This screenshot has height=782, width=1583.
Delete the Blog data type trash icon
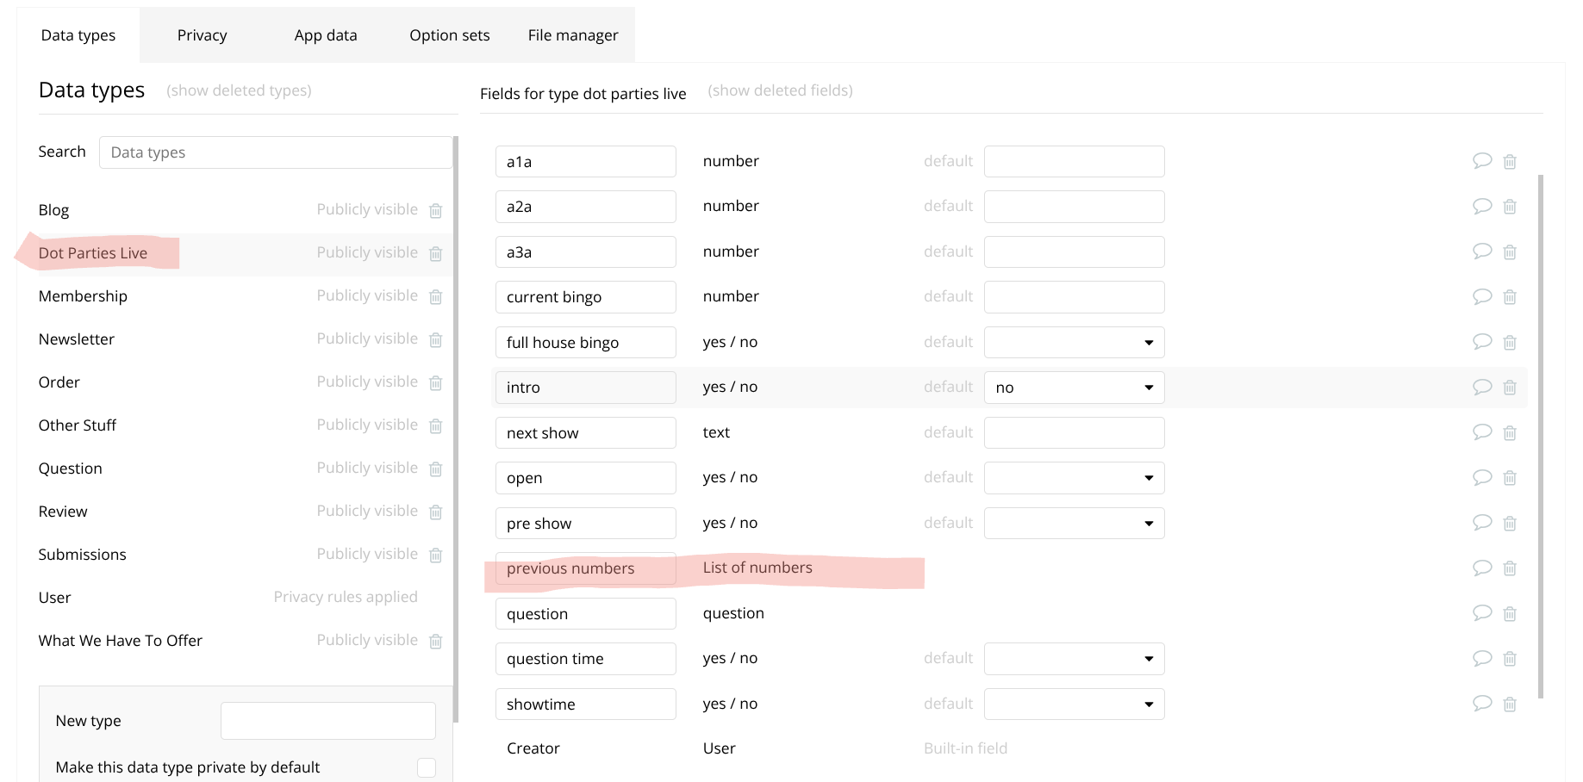pos(436,210)
